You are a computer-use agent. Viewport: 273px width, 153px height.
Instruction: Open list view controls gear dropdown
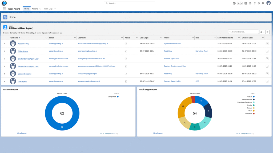tap(262, 32)
